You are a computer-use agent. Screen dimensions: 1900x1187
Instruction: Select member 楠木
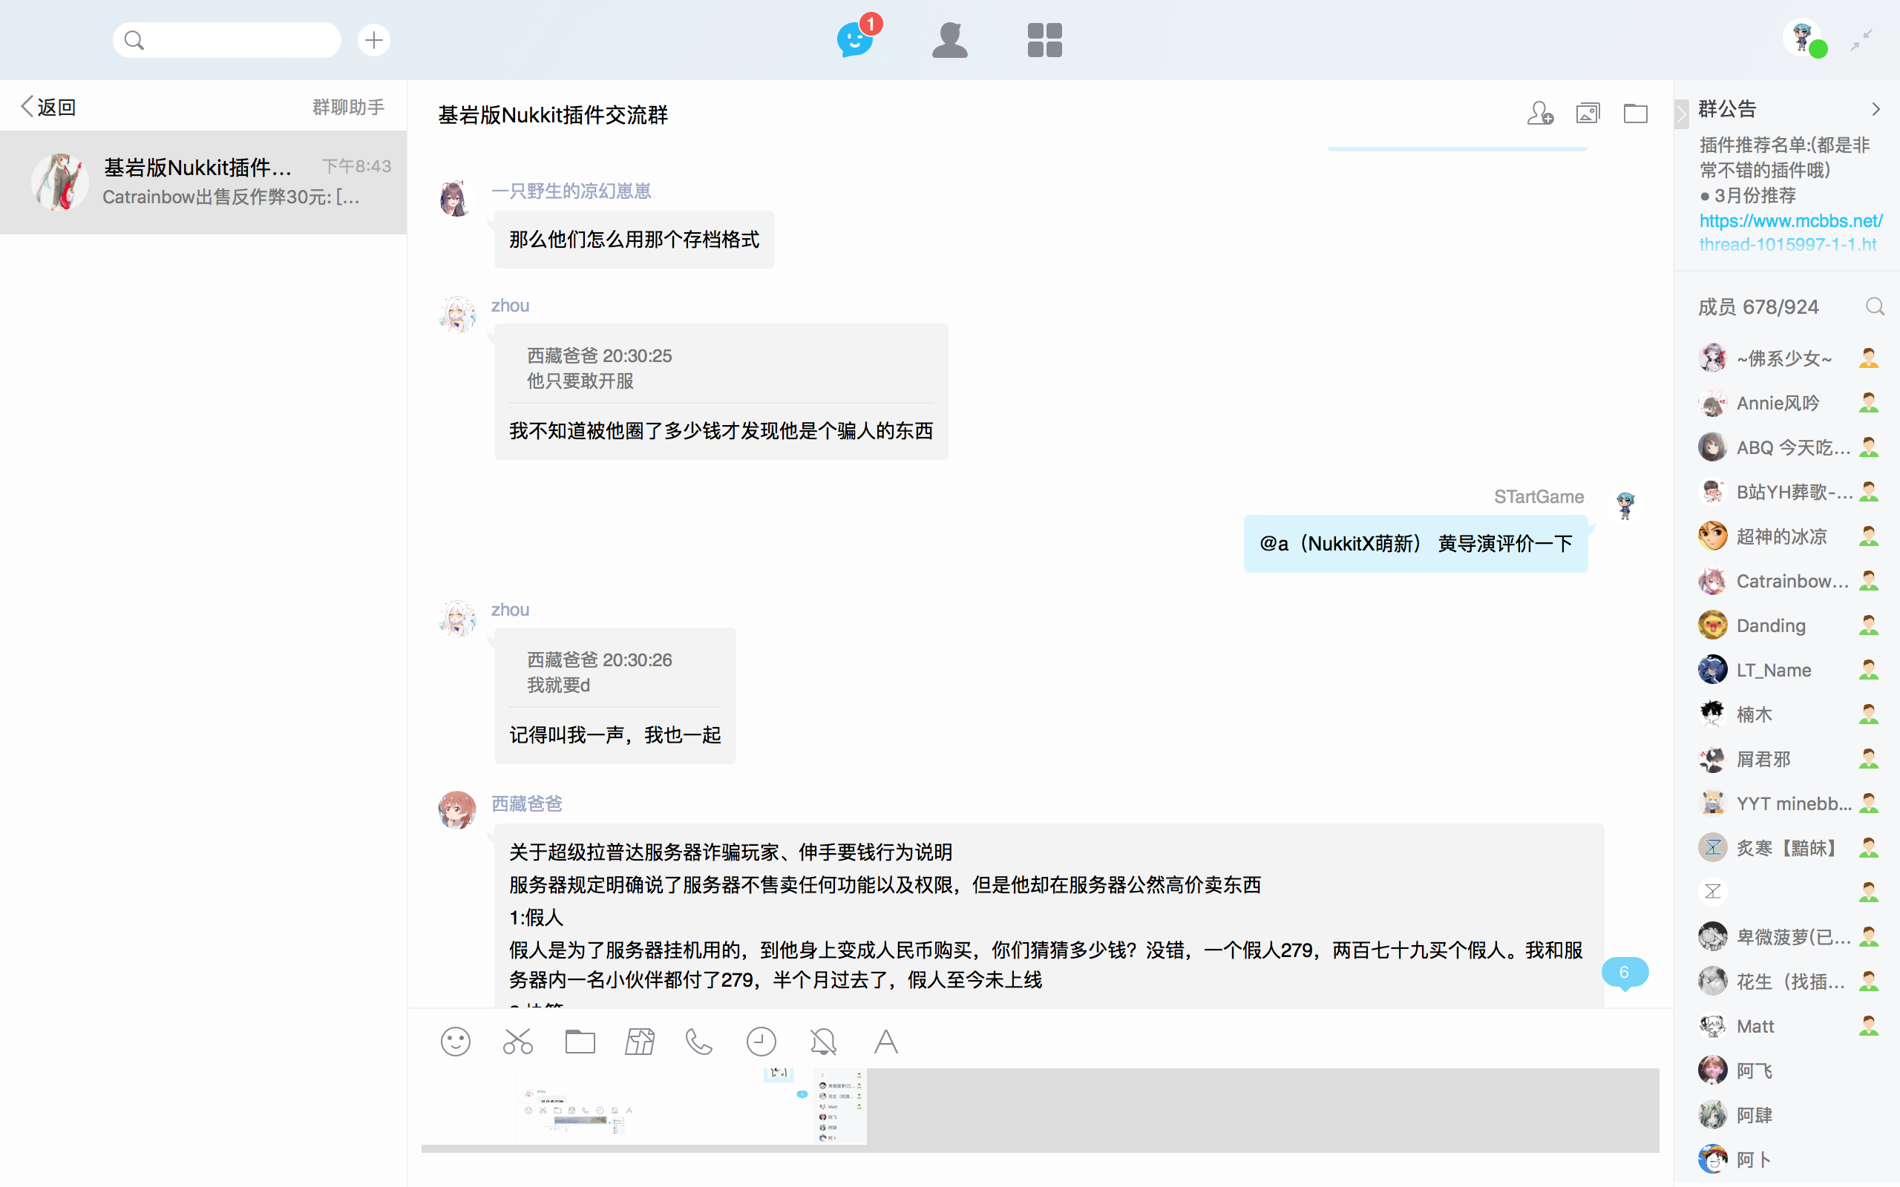coord(1789,714)
